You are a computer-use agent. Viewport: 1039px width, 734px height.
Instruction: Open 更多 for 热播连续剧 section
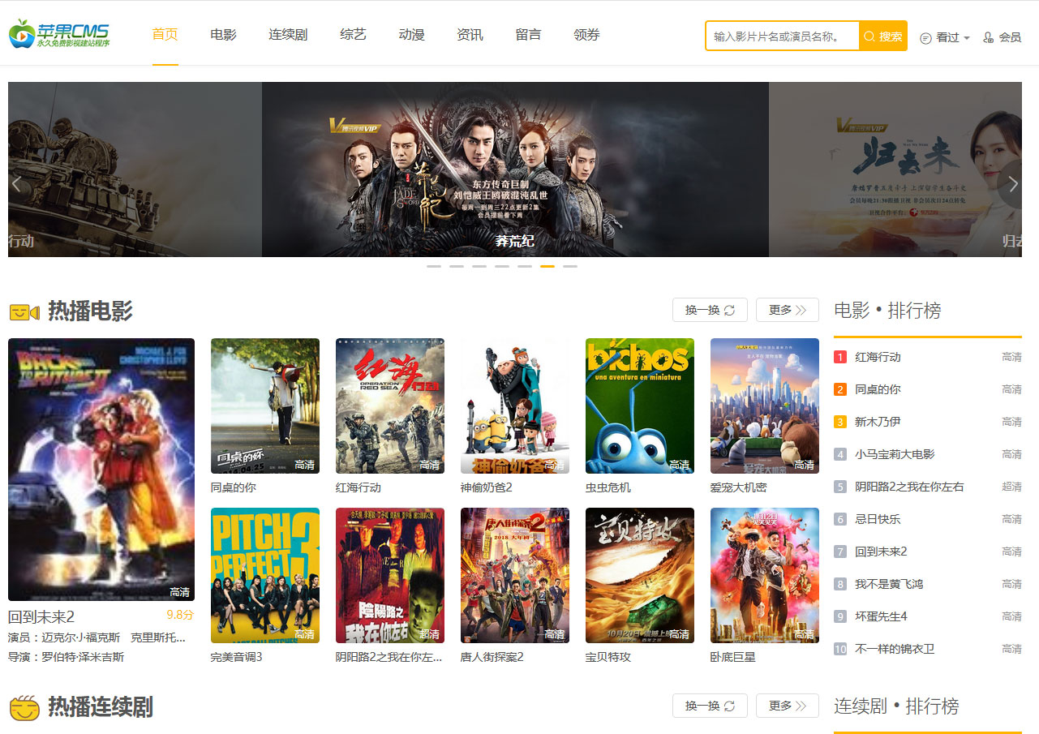787,706
